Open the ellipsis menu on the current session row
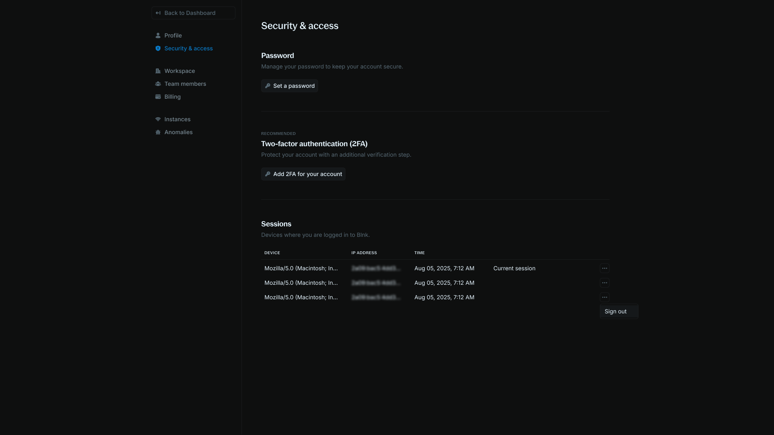 (605, 268)
